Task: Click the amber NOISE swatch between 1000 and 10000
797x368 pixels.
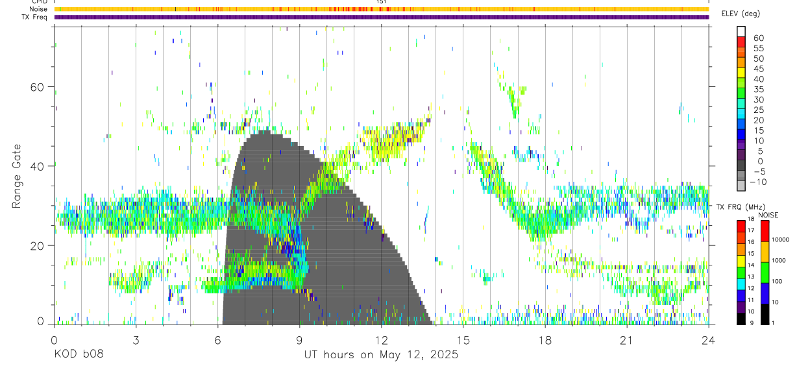Action: tap(765, 251)
